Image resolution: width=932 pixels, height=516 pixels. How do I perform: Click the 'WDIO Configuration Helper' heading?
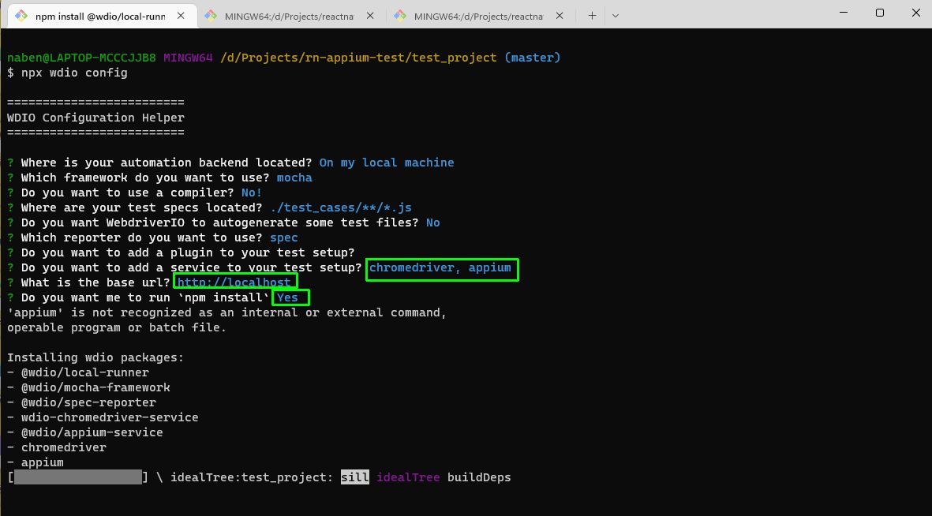click(95, 118)
